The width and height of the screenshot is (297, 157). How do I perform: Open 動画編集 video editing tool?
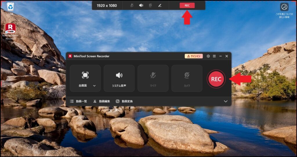[102, 101]
